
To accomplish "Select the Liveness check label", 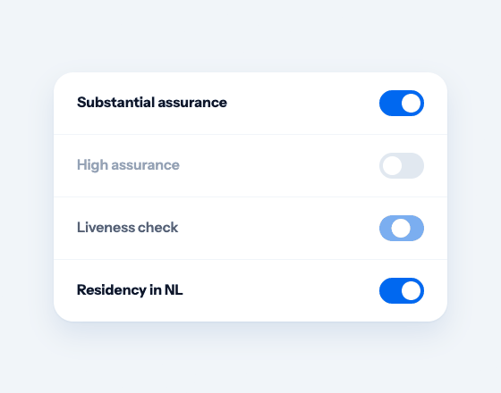I will [127, 228].
